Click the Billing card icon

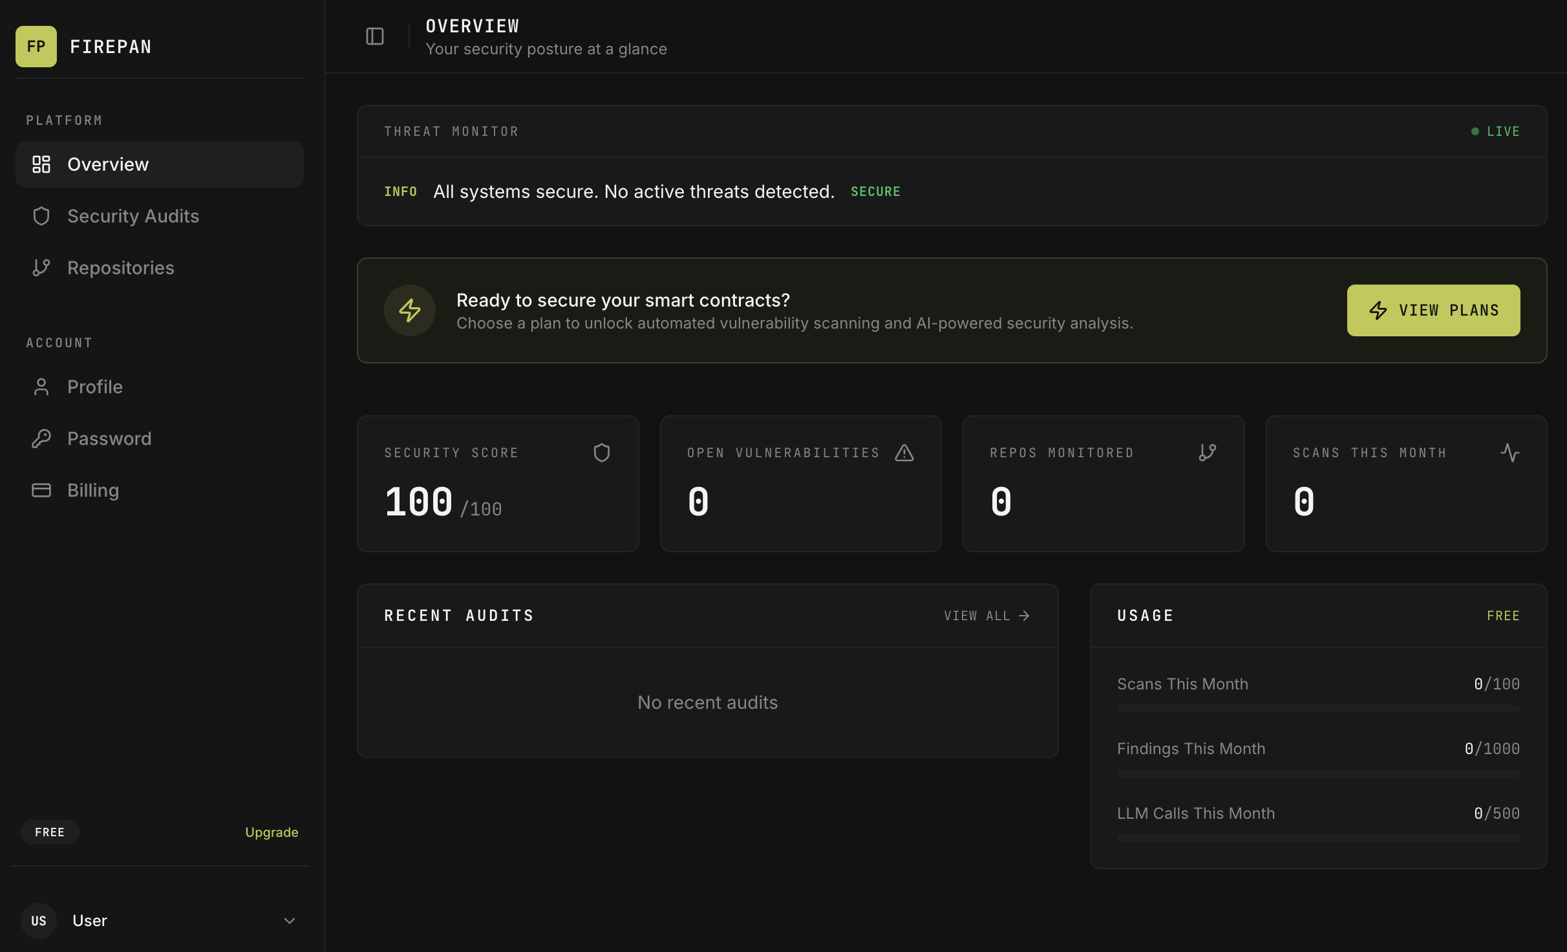click(x=41, y=490)
